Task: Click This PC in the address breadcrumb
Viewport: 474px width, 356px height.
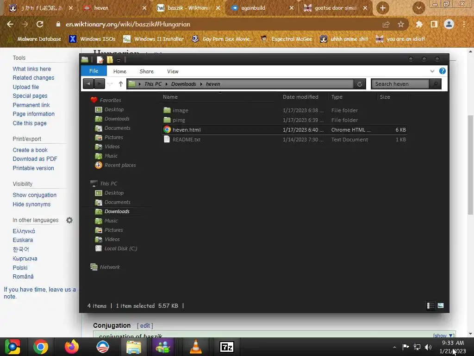Action: click(153, 84)
